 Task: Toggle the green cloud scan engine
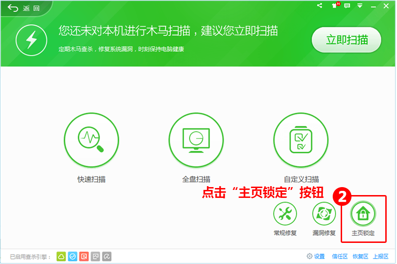tap(61, 256)
